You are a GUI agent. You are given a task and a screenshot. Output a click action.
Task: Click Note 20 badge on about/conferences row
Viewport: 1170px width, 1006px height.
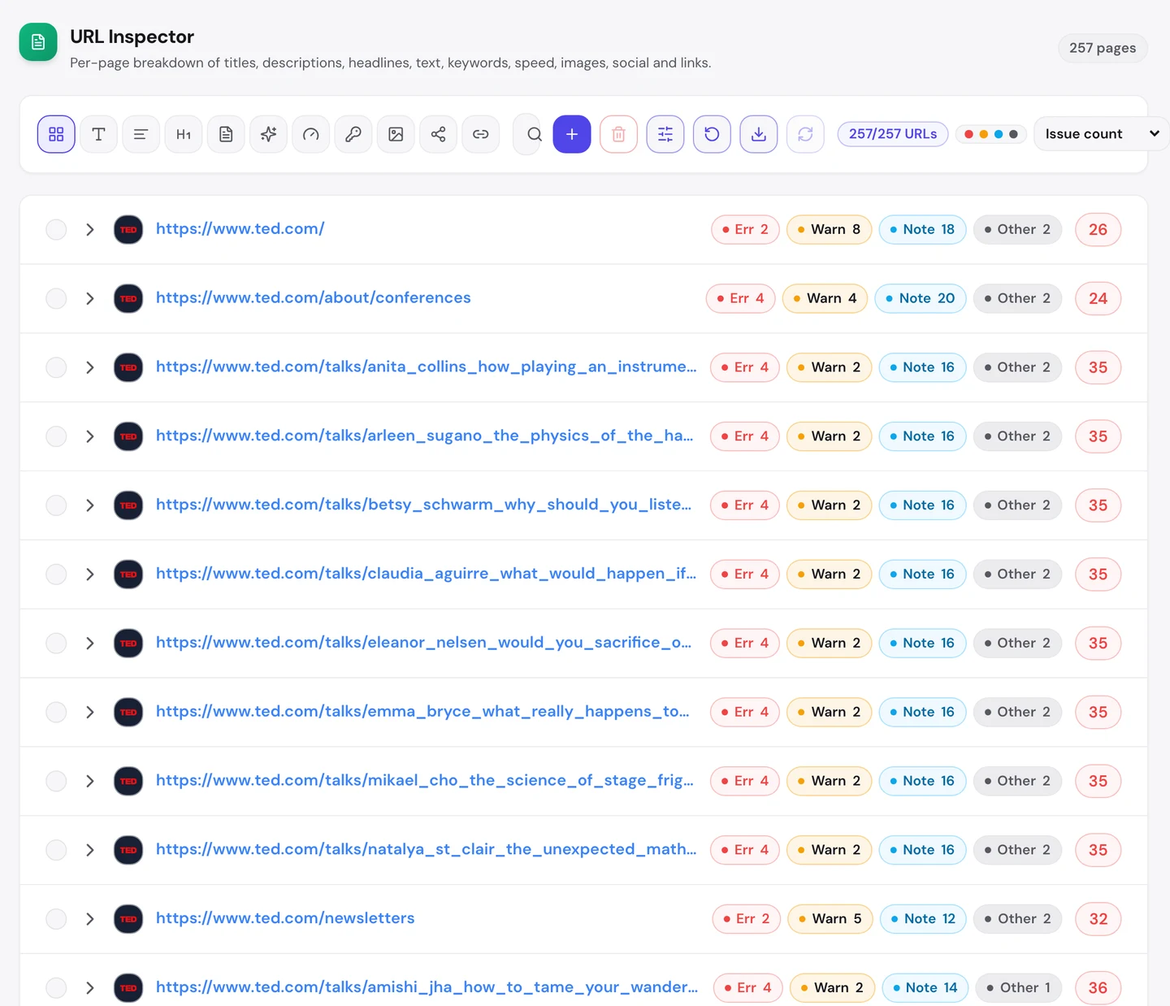(921, 298)
